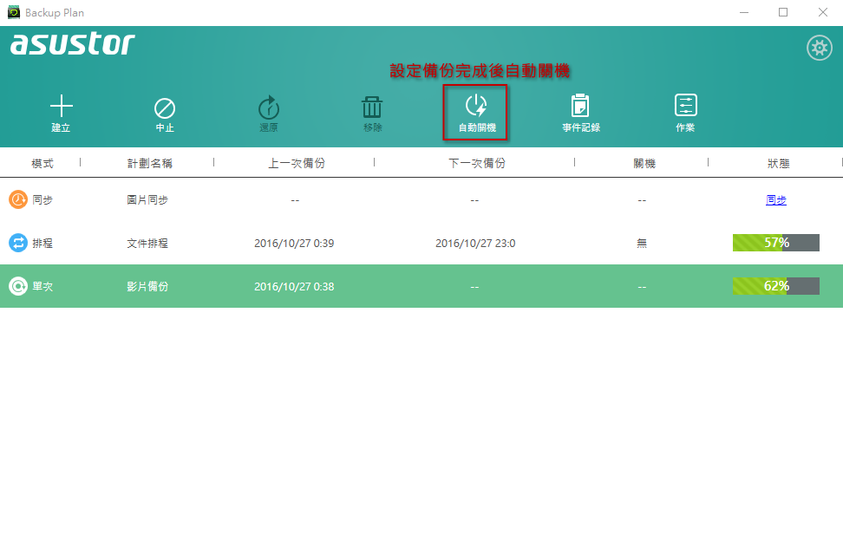Open the settings gear icon
This screenshot has width=843, height=534.
click(820, 48)
